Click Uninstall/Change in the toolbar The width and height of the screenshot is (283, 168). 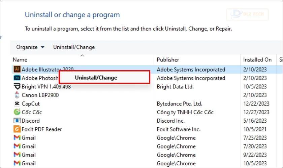point(74,47)
